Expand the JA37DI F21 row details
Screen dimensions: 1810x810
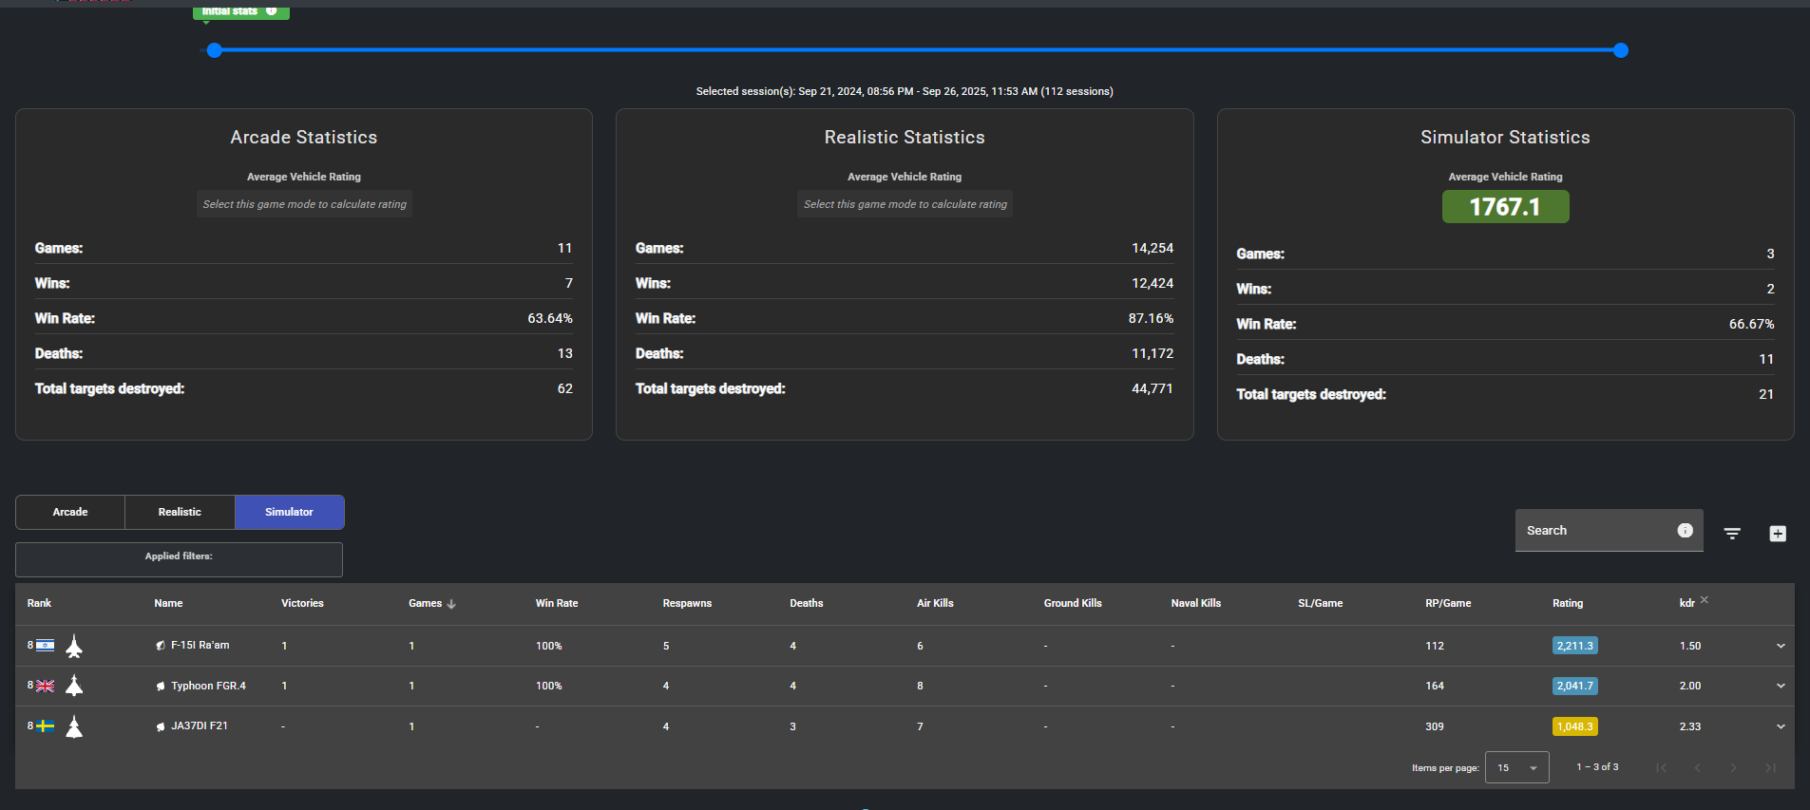(x=1781, y=726)
